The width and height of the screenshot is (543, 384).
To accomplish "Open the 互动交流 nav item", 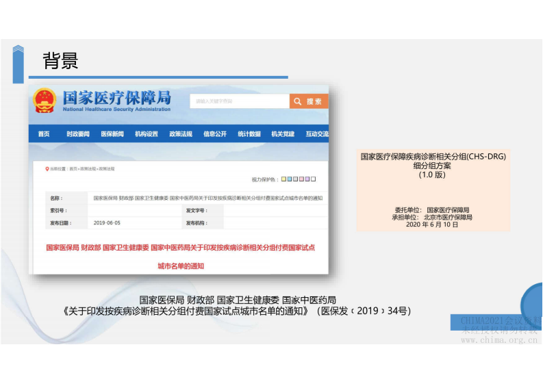I will coord(317,134).
